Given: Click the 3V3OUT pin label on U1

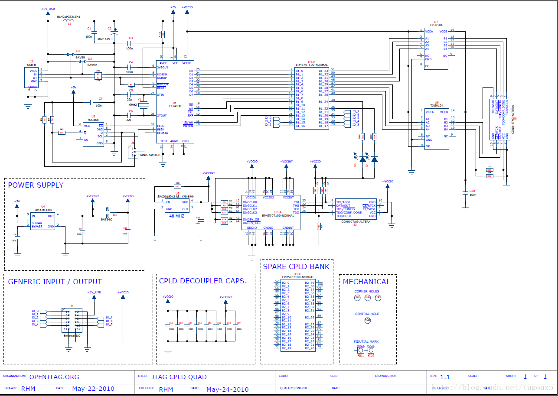Looking at the screenshot, I should tap(162, 68).
